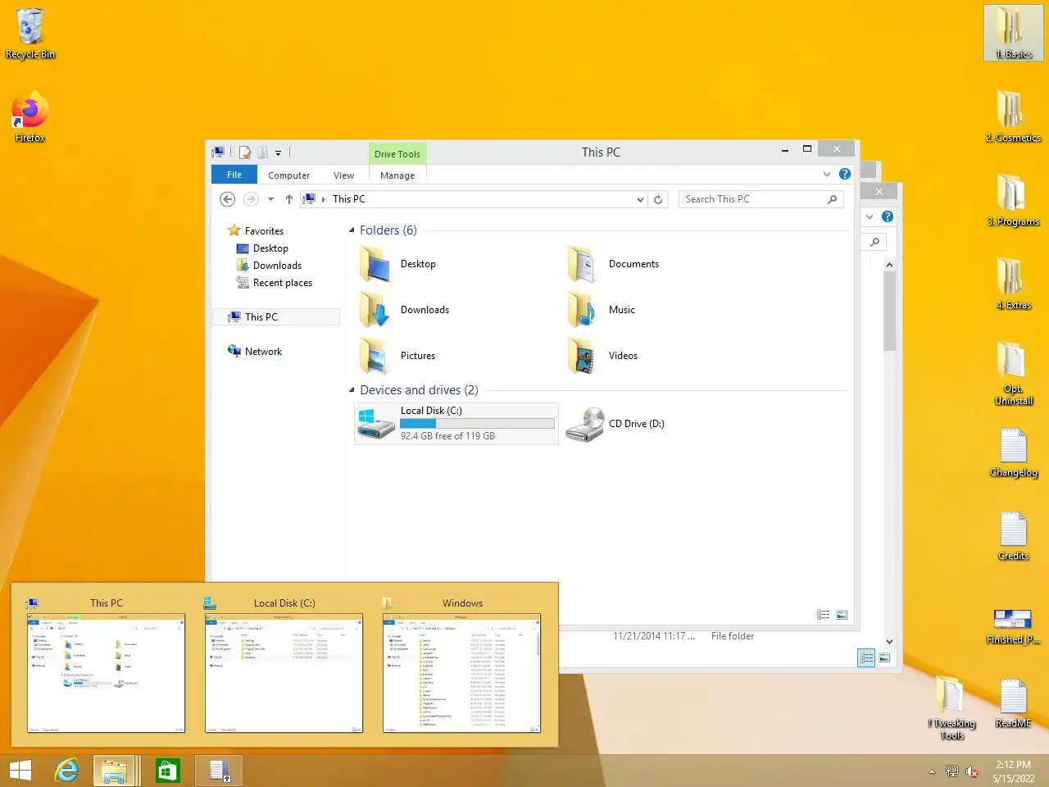The height and width of the screenshot is (787, 1049).
Task: Select the ReadME text file
Action: click(1014, 703)
